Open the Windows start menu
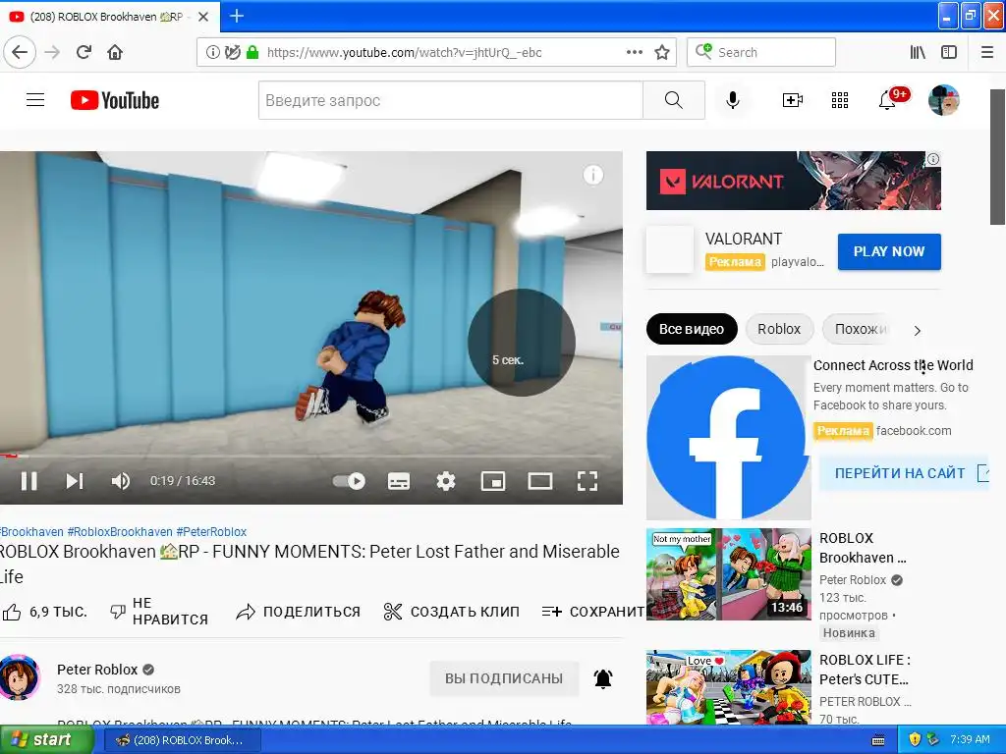Screen dimensions: 1006x754 point(46,740)
